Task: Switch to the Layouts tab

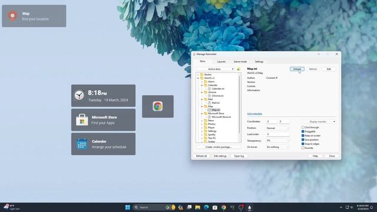Action: pos(221,62)
